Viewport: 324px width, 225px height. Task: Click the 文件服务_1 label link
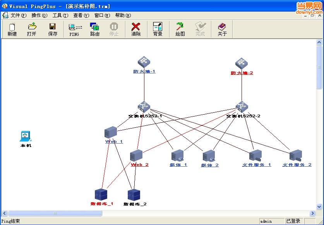(x=257, y=165)
